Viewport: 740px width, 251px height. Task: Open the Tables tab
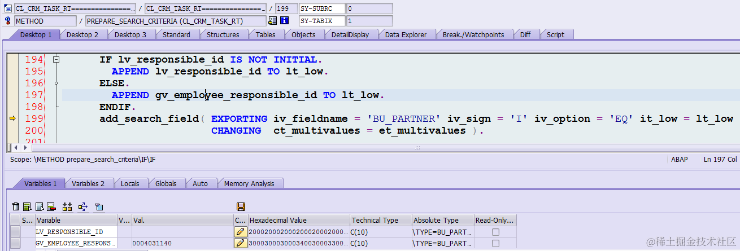[x=265, y=34]
